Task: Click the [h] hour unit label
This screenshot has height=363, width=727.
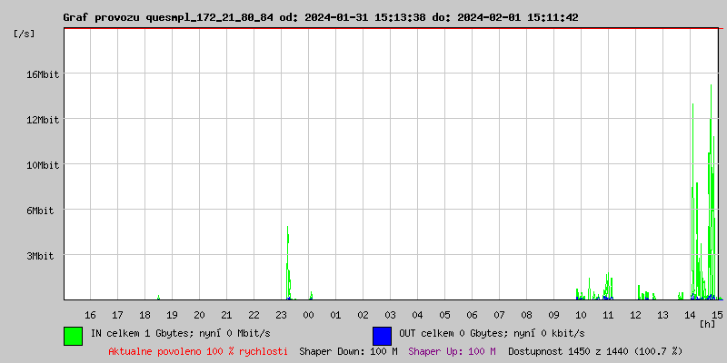Action: 707,323
